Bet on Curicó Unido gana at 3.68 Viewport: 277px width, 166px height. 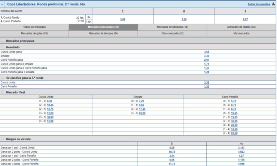coord(207,52)
